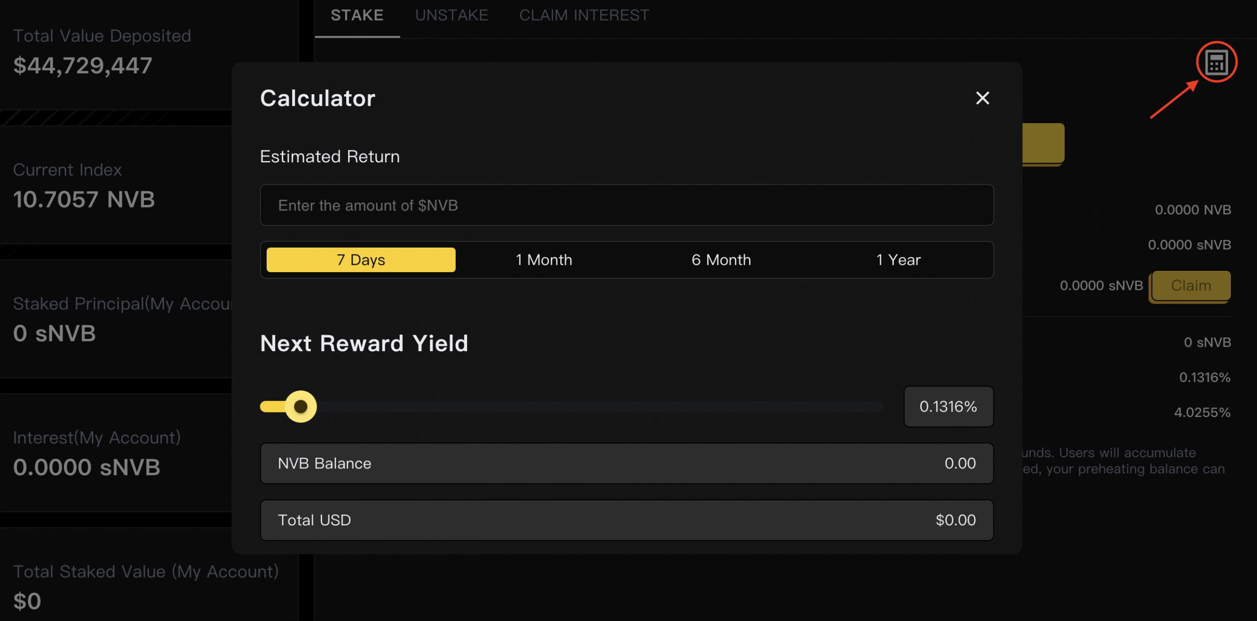Click the Interest(My Account) sNVB value
Viewport: 1257px width, 621px height.
[x=86, y=467]
